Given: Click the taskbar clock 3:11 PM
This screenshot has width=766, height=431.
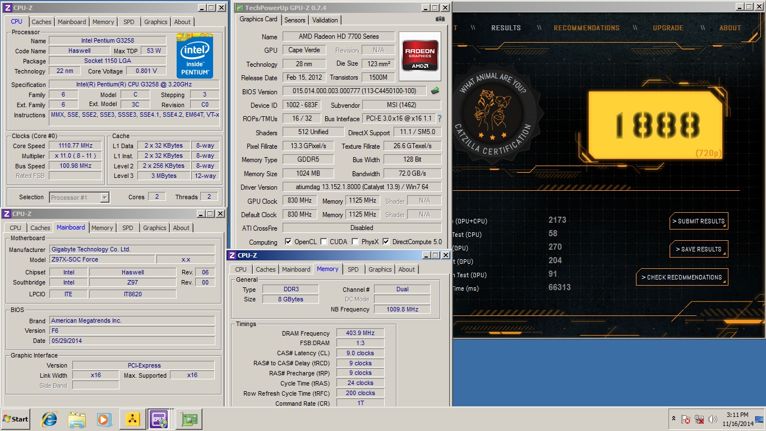Looking at the screenshot, I should click(x=737, y=415).
